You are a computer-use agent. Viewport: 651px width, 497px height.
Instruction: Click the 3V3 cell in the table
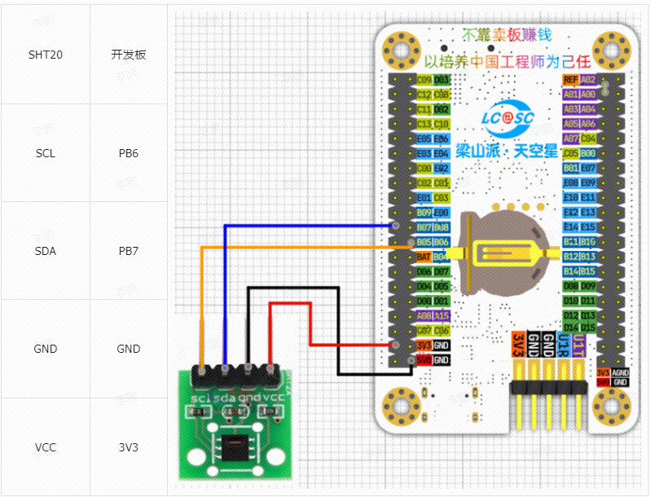click(x=129, y=447)
